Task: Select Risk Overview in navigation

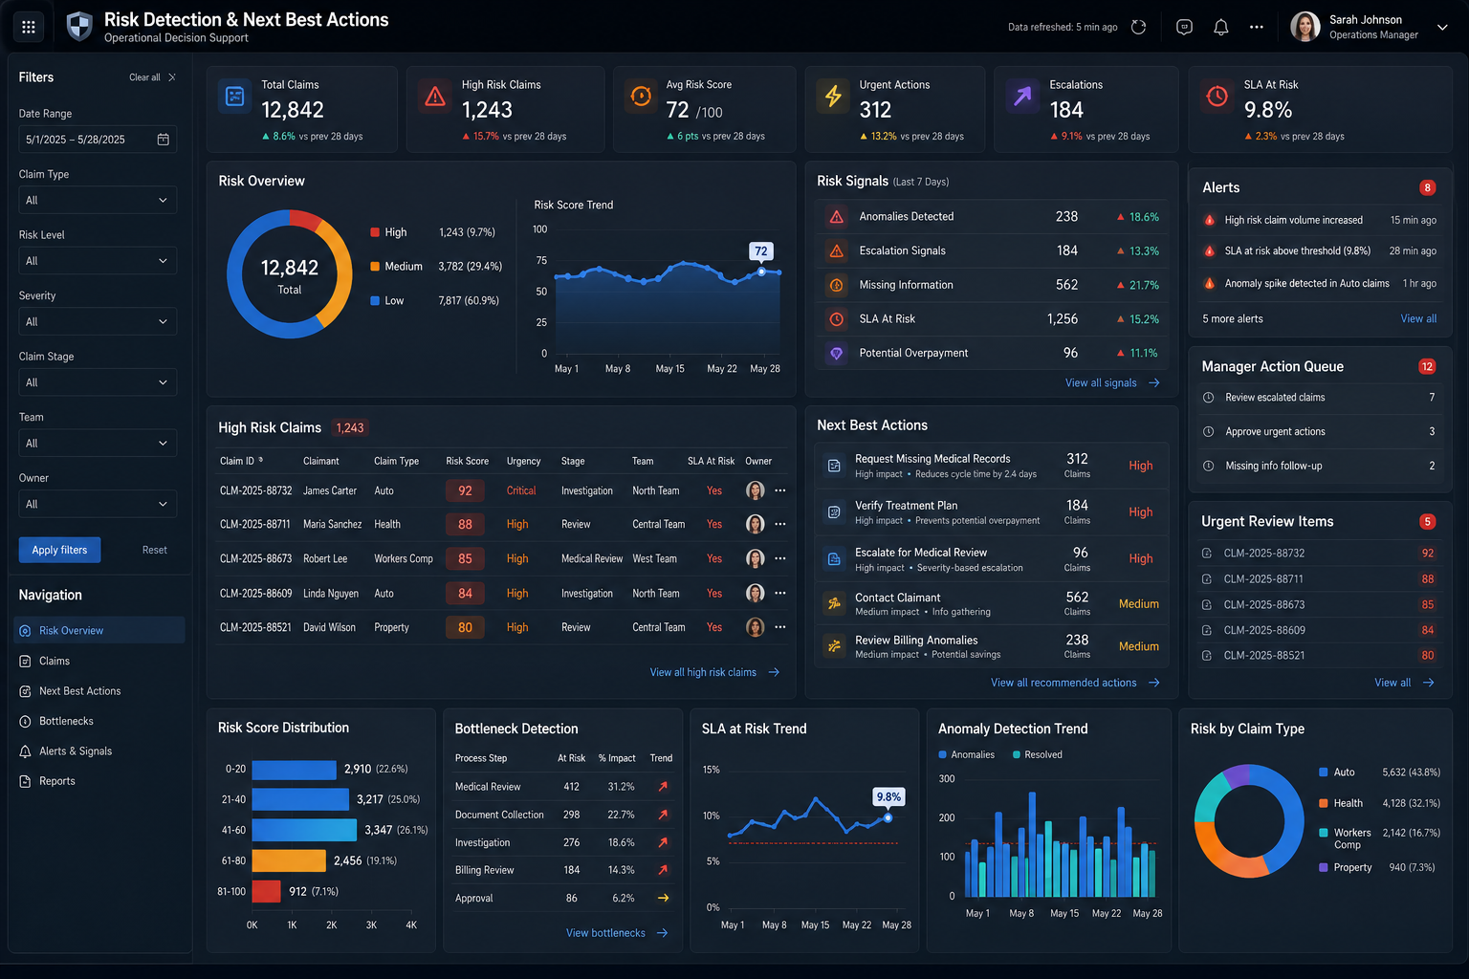Action: 100,630
